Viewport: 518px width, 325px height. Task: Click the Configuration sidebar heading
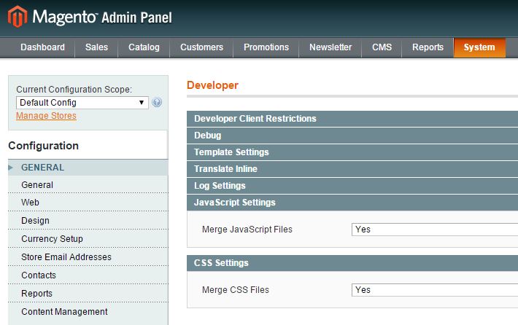(44, 146)
